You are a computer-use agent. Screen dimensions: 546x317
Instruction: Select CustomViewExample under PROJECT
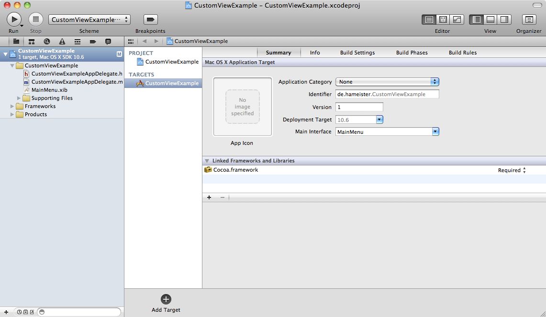(x=172, y=62)
